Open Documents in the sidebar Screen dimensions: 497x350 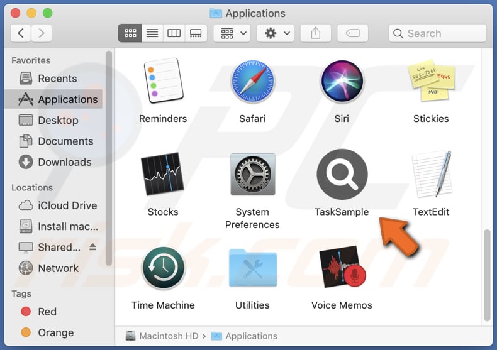(53, 141)
